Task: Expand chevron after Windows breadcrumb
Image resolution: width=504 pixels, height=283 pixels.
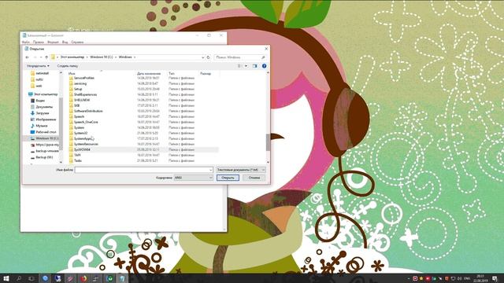Action: pos(135,57)
